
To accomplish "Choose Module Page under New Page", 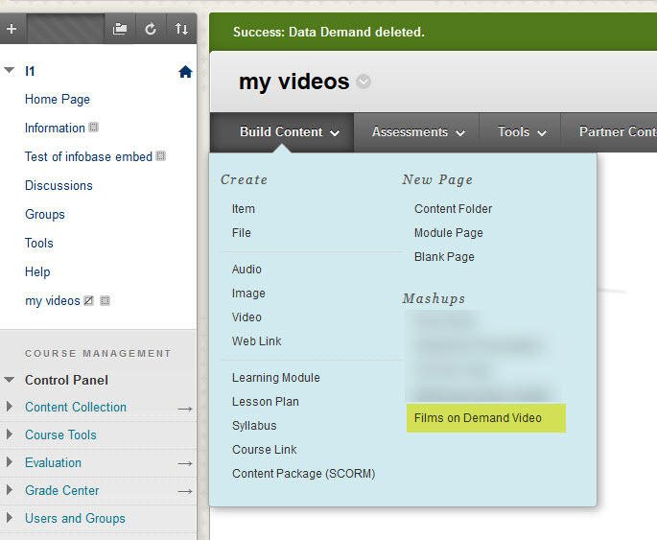I will pos(449,232).
